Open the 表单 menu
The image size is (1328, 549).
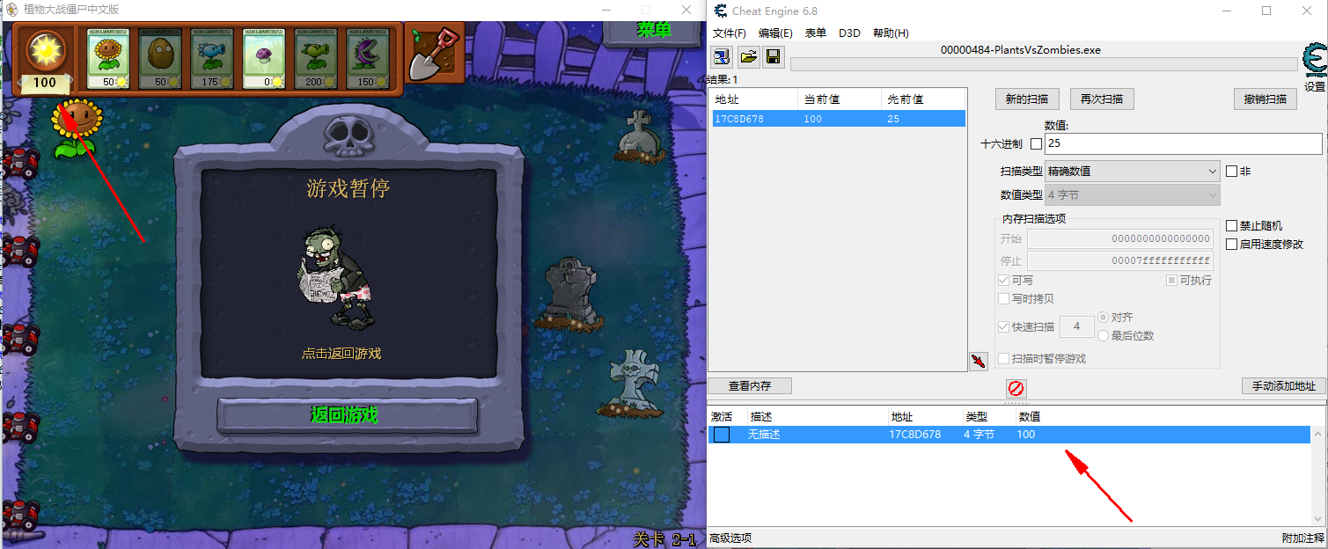tap(816, 33)
